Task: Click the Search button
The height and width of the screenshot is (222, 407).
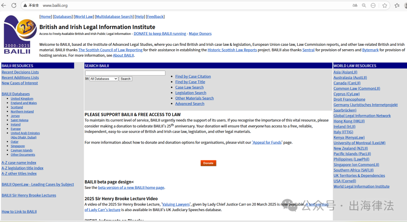Action: point(125,79)
